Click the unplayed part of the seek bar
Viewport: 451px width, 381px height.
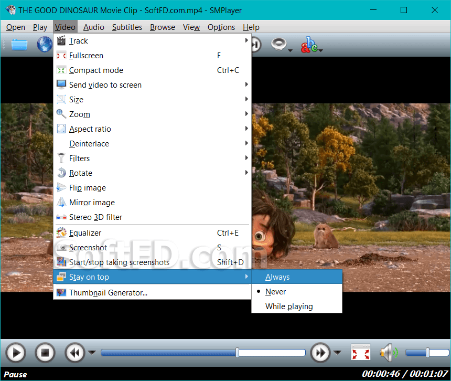click(272, 353)
